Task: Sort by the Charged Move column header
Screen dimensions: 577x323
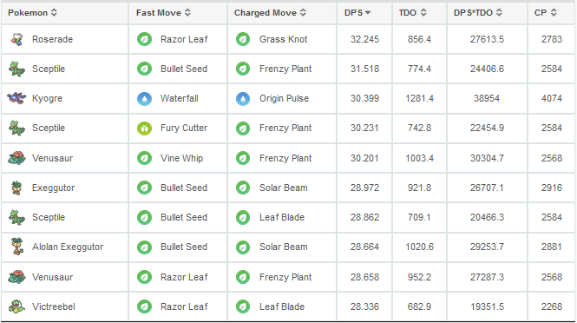Action: (270, 12)
